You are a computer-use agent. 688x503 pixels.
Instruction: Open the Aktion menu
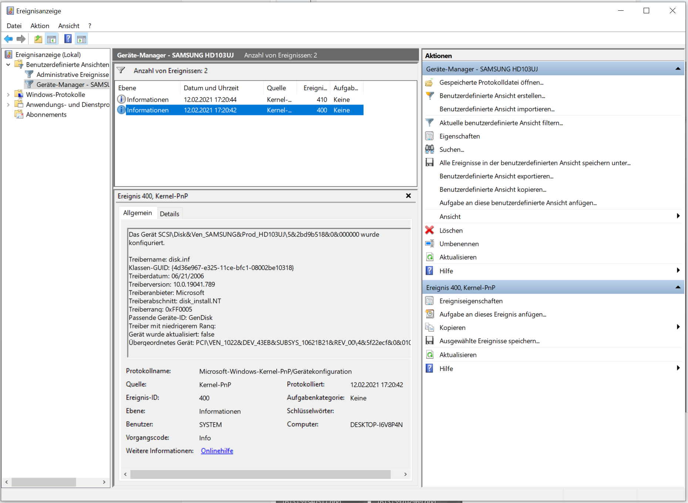(x=40, y=26)
